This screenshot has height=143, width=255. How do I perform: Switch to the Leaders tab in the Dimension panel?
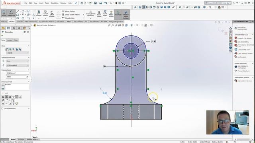9,40
